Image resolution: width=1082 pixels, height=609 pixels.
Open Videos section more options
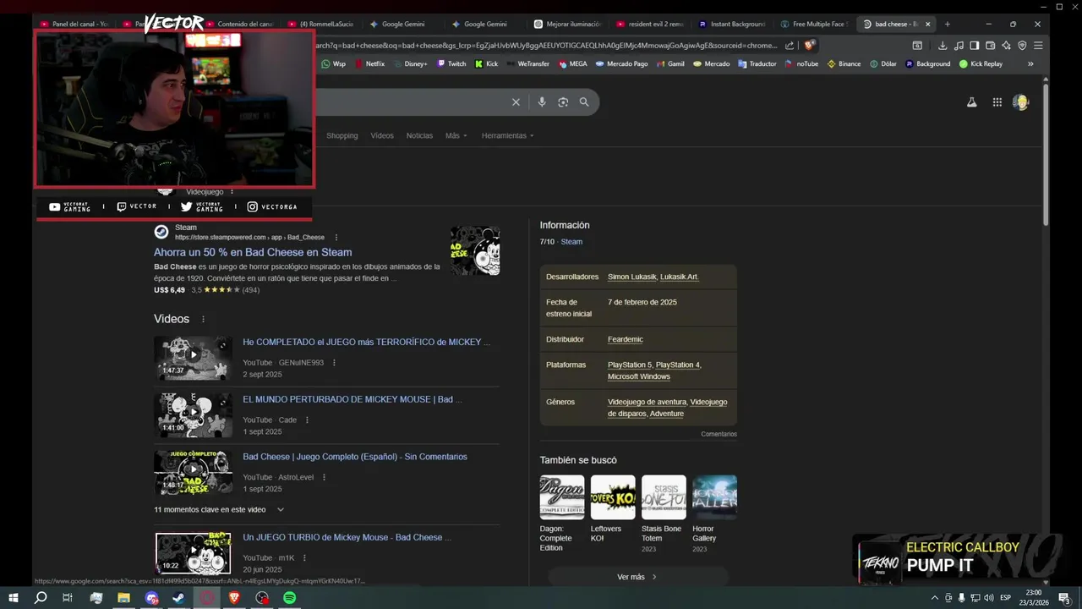coord(203,319)
